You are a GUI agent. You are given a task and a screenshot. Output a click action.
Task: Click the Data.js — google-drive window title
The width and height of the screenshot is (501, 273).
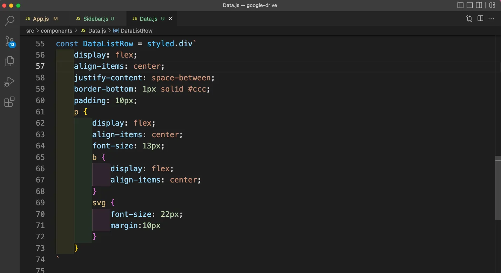[250, 5]
